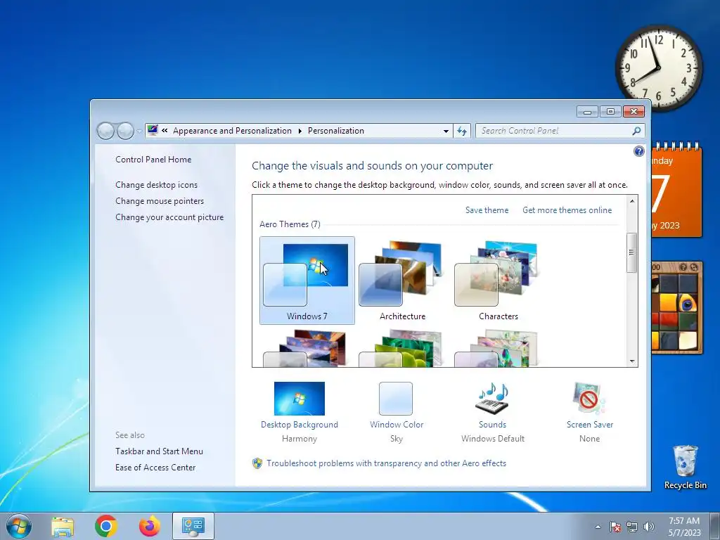720x540 pixels.
Task: Click the Window Color label
Action: click(397, 425)
